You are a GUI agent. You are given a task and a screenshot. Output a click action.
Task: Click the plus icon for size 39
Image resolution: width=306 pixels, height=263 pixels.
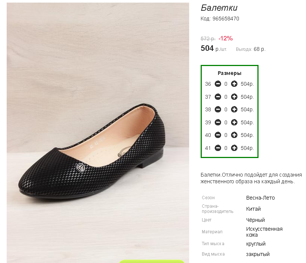[x=234, y=122]
